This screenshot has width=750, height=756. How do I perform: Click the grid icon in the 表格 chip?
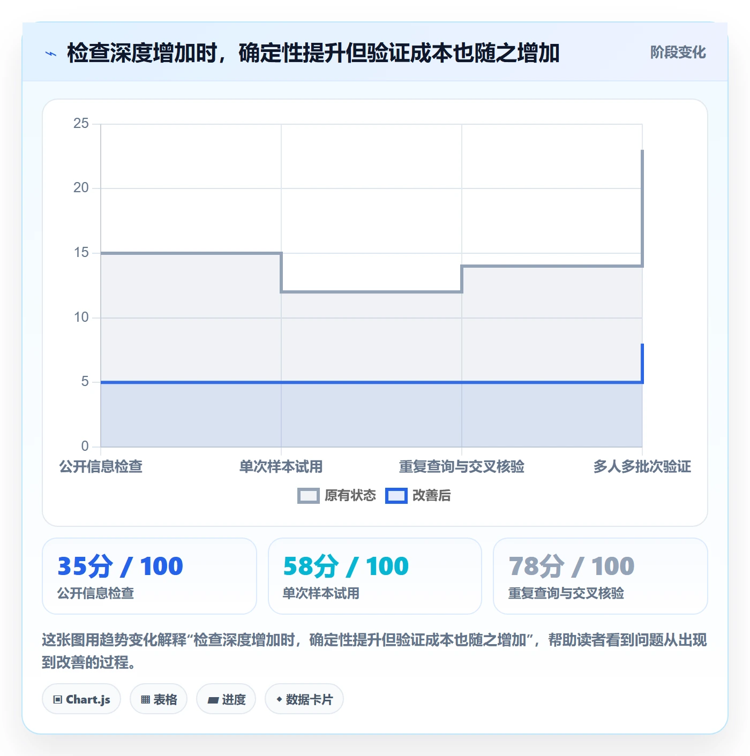tap(145, 699)
